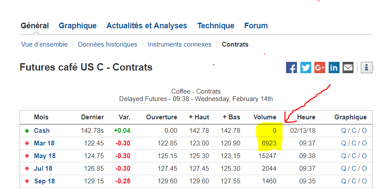Image resolution: width=383 pixels, height=189 pixels.
Task: Select the Cash contract link
Action: click(x=42, y=131)
